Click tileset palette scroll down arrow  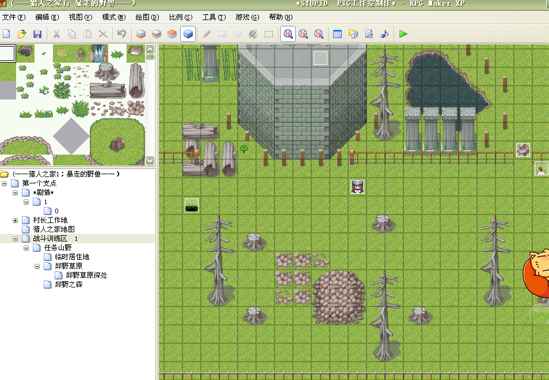tap(150, 160)
